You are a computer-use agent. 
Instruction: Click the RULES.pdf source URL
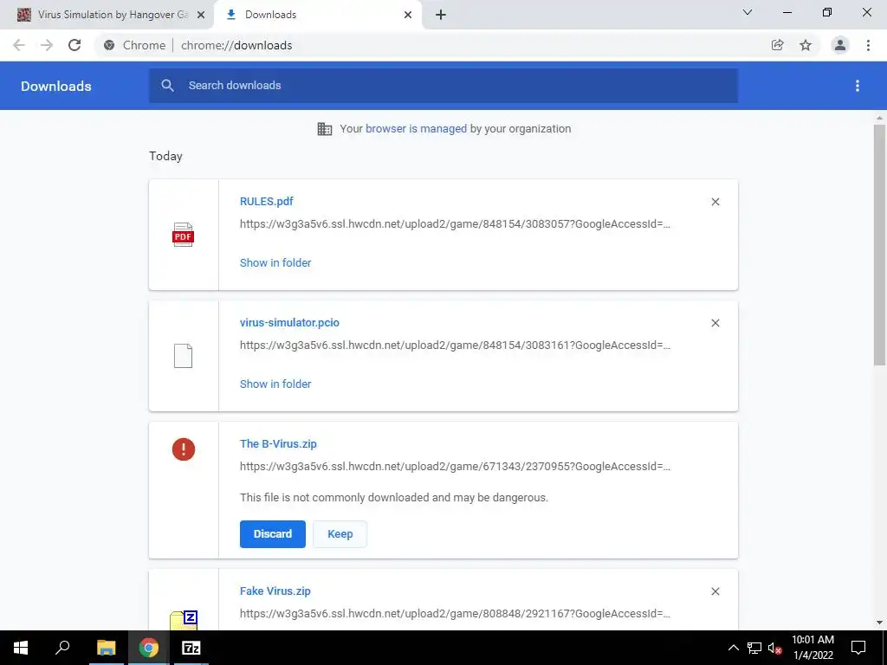coord(455,224)
